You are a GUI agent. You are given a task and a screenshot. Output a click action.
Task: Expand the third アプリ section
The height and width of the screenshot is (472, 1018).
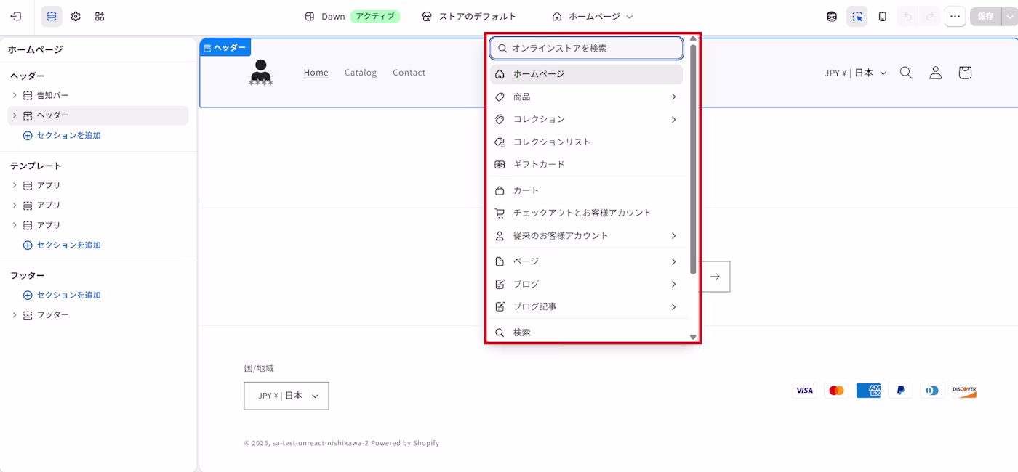tap(15, 225)
